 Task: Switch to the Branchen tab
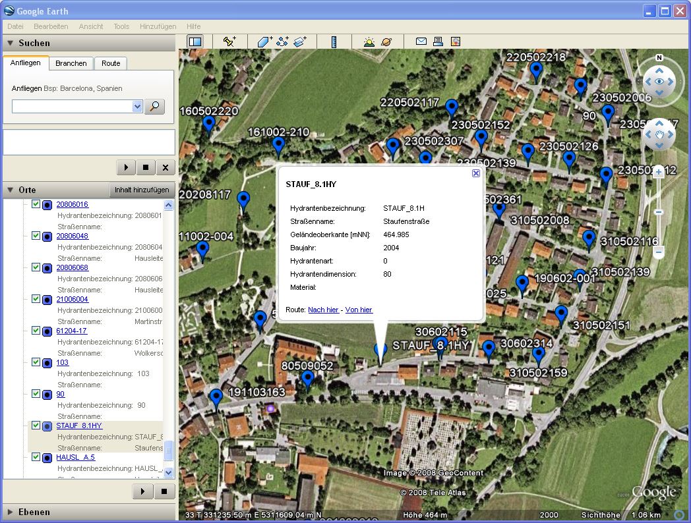71,63
